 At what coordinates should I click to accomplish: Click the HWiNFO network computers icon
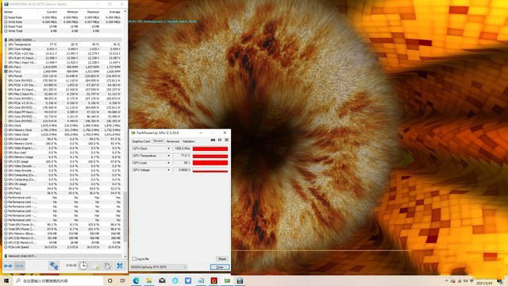tap(53, 266)
